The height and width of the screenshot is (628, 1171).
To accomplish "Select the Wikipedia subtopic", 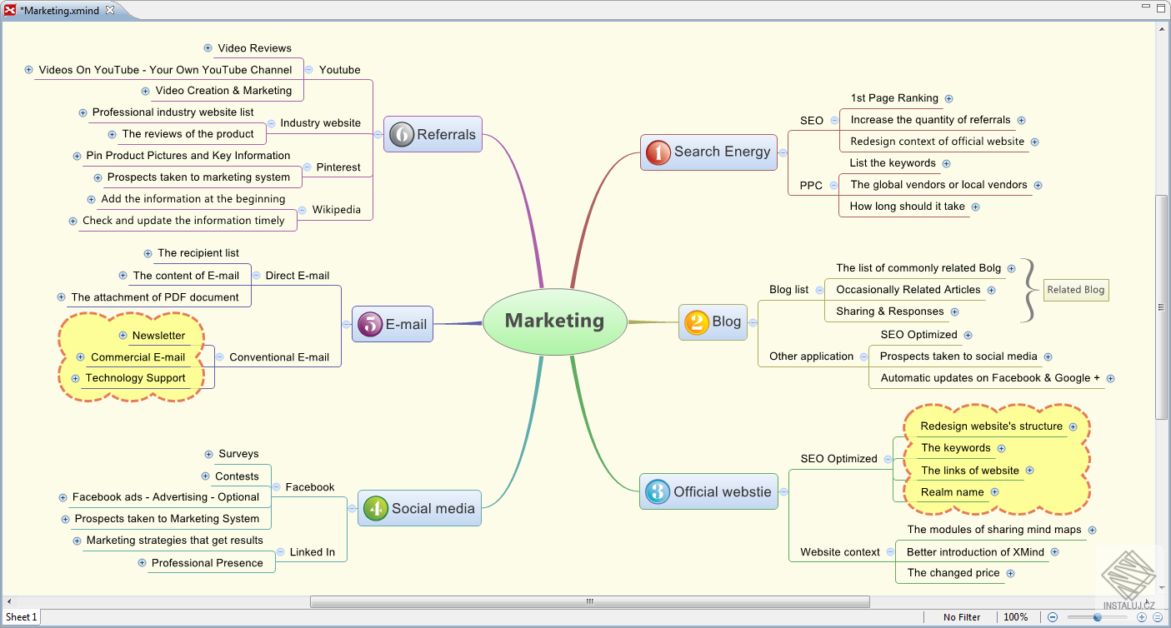I will (337, 210).
